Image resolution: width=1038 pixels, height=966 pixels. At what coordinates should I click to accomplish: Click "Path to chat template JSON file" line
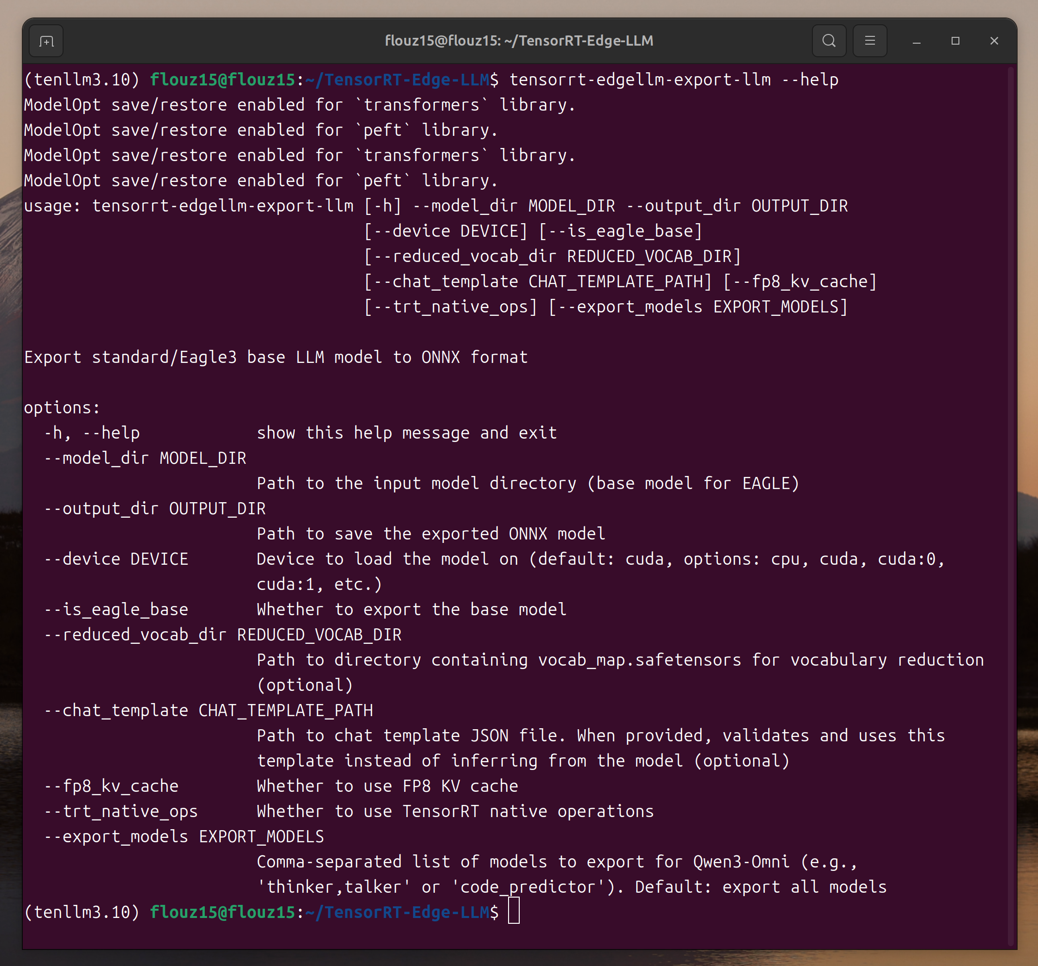pyautogui.click(x=601, y=736)
